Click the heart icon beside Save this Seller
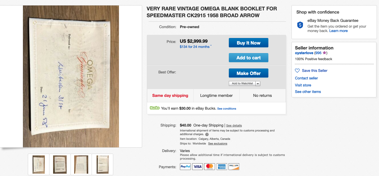Viewport: 379px width, 176px height. pos(297,71)
